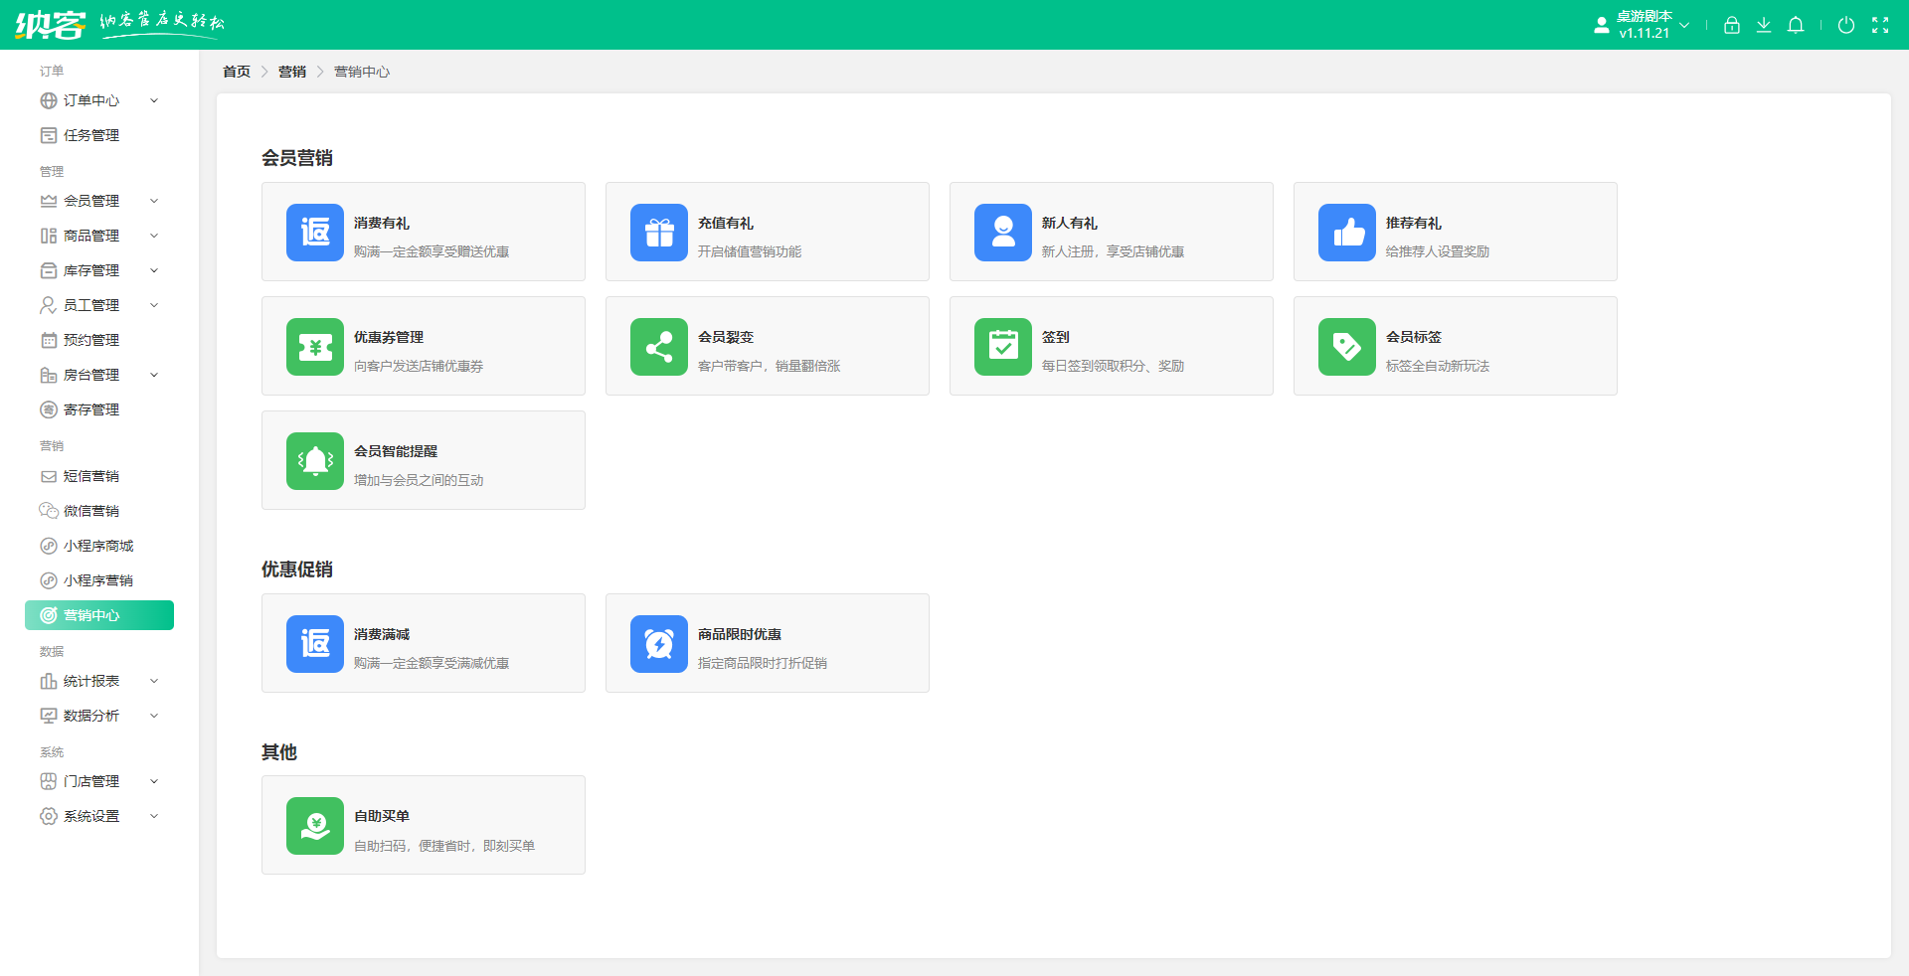This screenshot has width=1909, height=976.
Task: Open the 自助买单 card
Action: pos(423,825)
